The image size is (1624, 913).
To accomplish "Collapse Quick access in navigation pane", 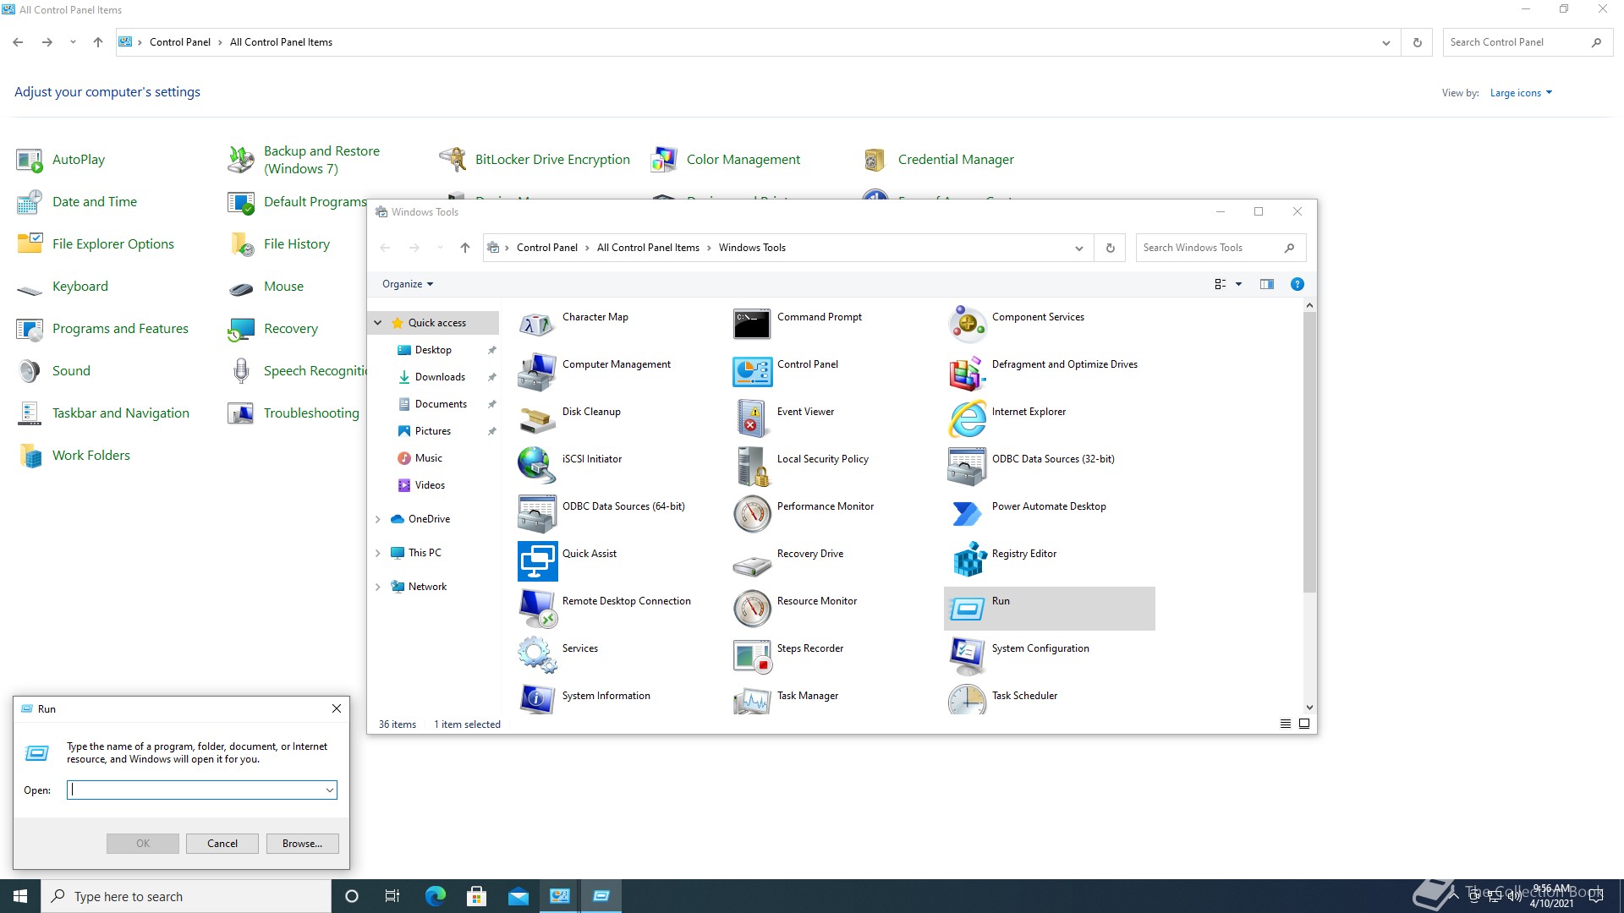I will (378, 323).
